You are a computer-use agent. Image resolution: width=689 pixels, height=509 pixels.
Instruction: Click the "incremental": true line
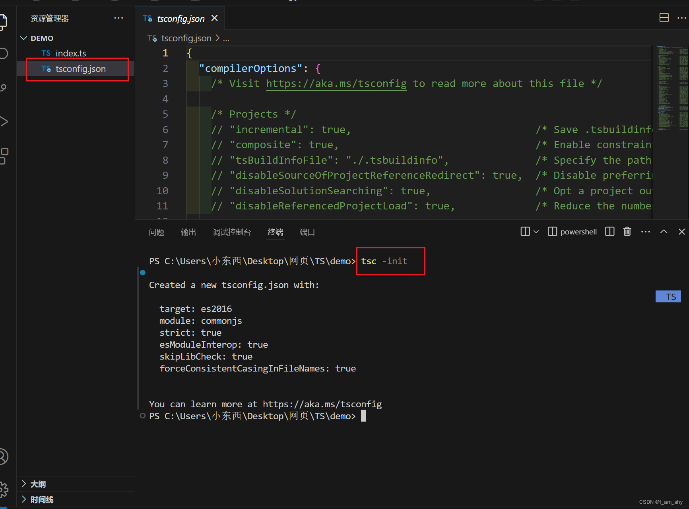pyautogui.click(x=281, y=130)
